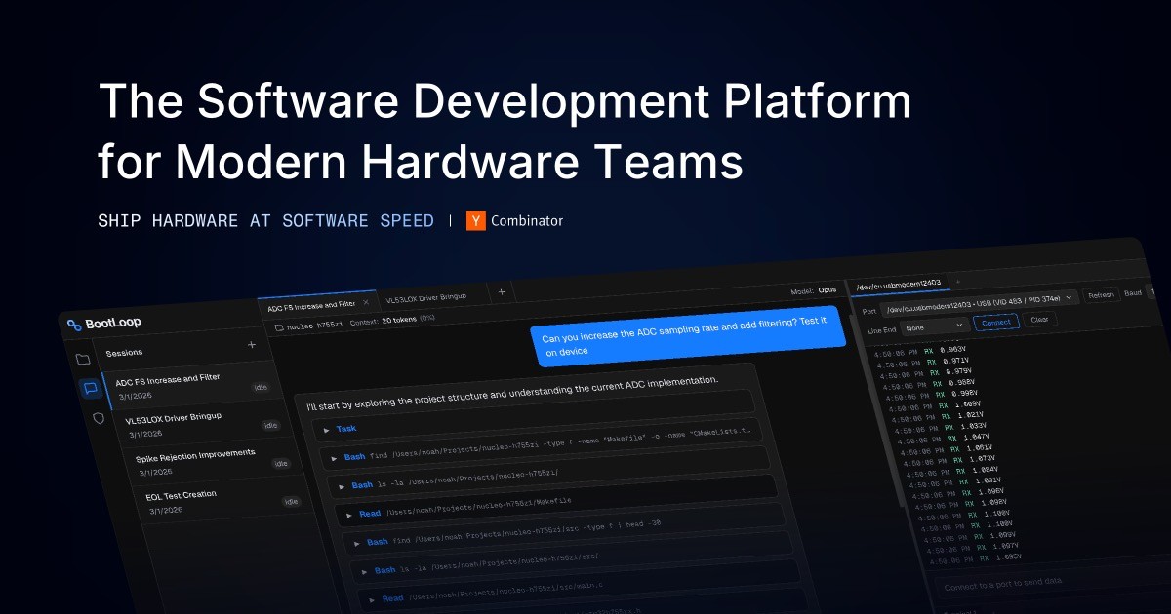Screen dimensions: 1171x614
Task: Click the serial log line 1.095V
Action: tap(974, 556)
